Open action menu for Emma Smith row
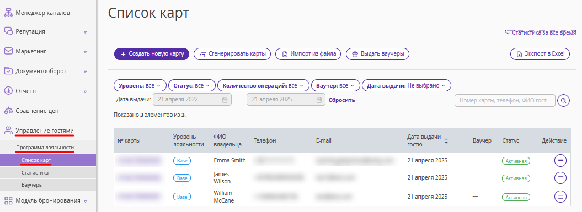Screen dimensions: 582x212 560,160
